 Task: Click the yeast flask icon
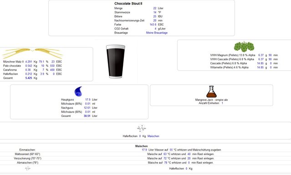pyautogui.click(x=211, y=92)
